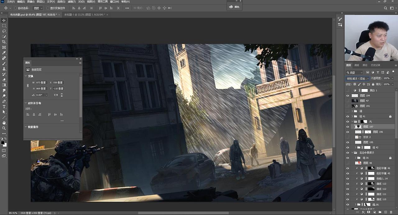398x215 pixels.
Task: Hide layer 图层 196 via its eye icon
Action: 348,132
